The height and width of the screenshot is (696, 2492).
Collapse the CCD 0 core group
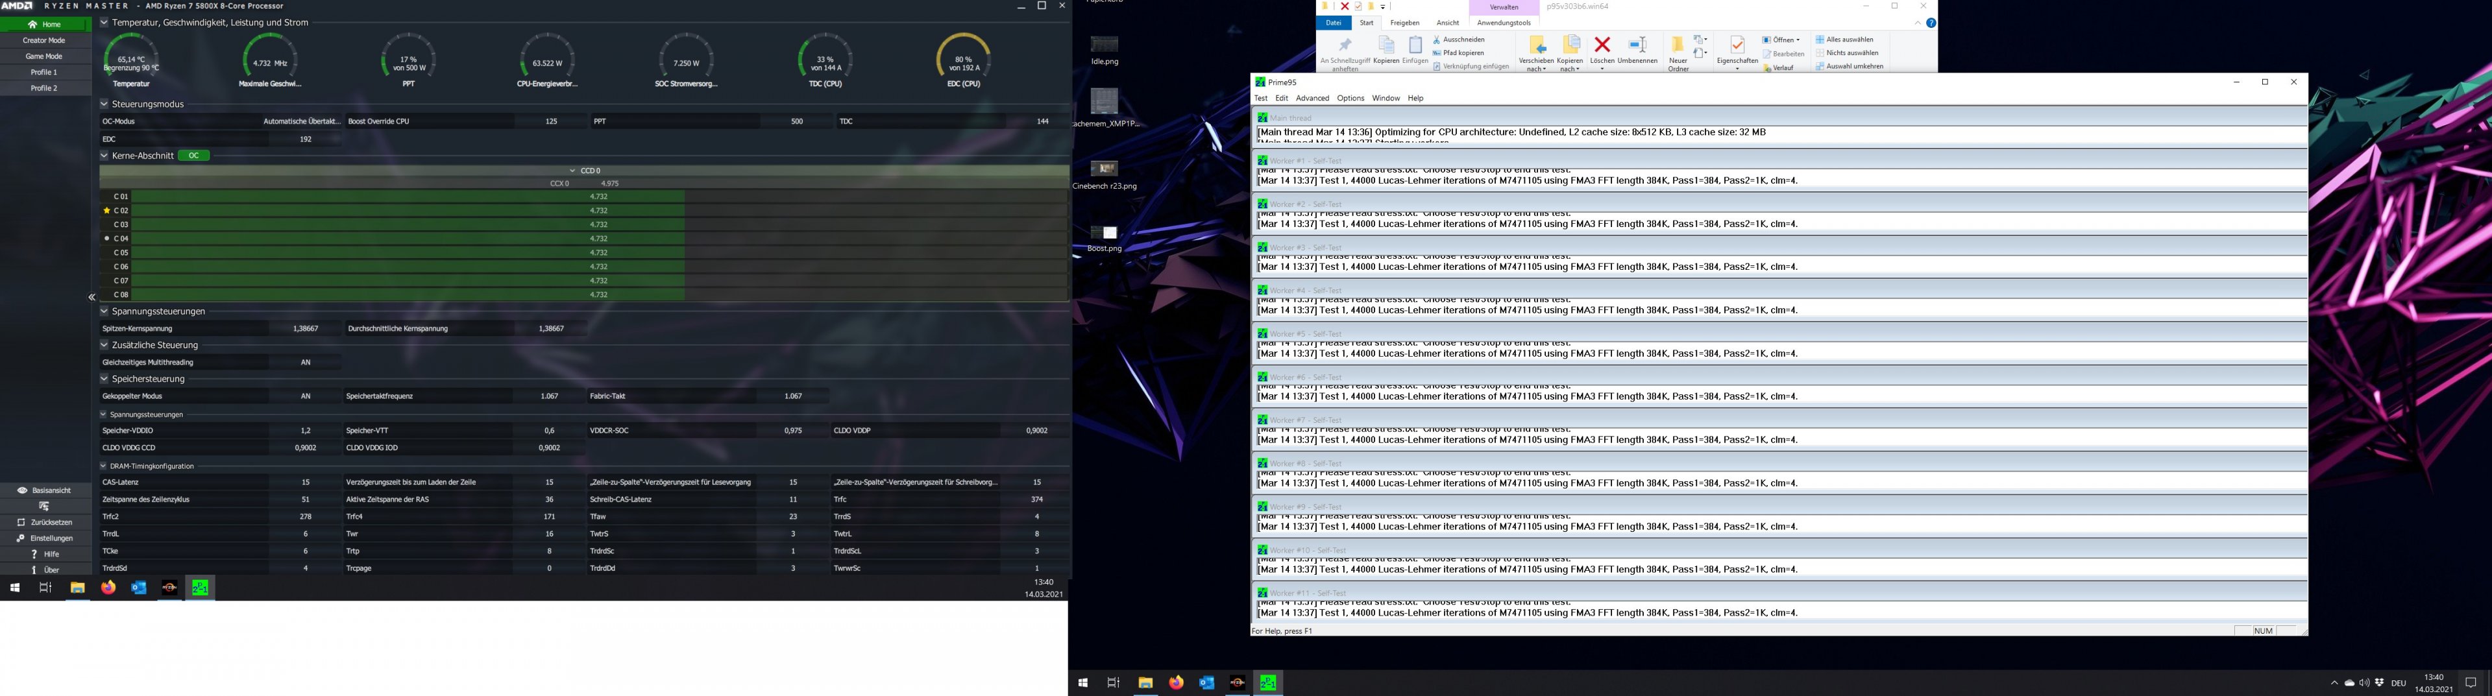tap(572, 171)
